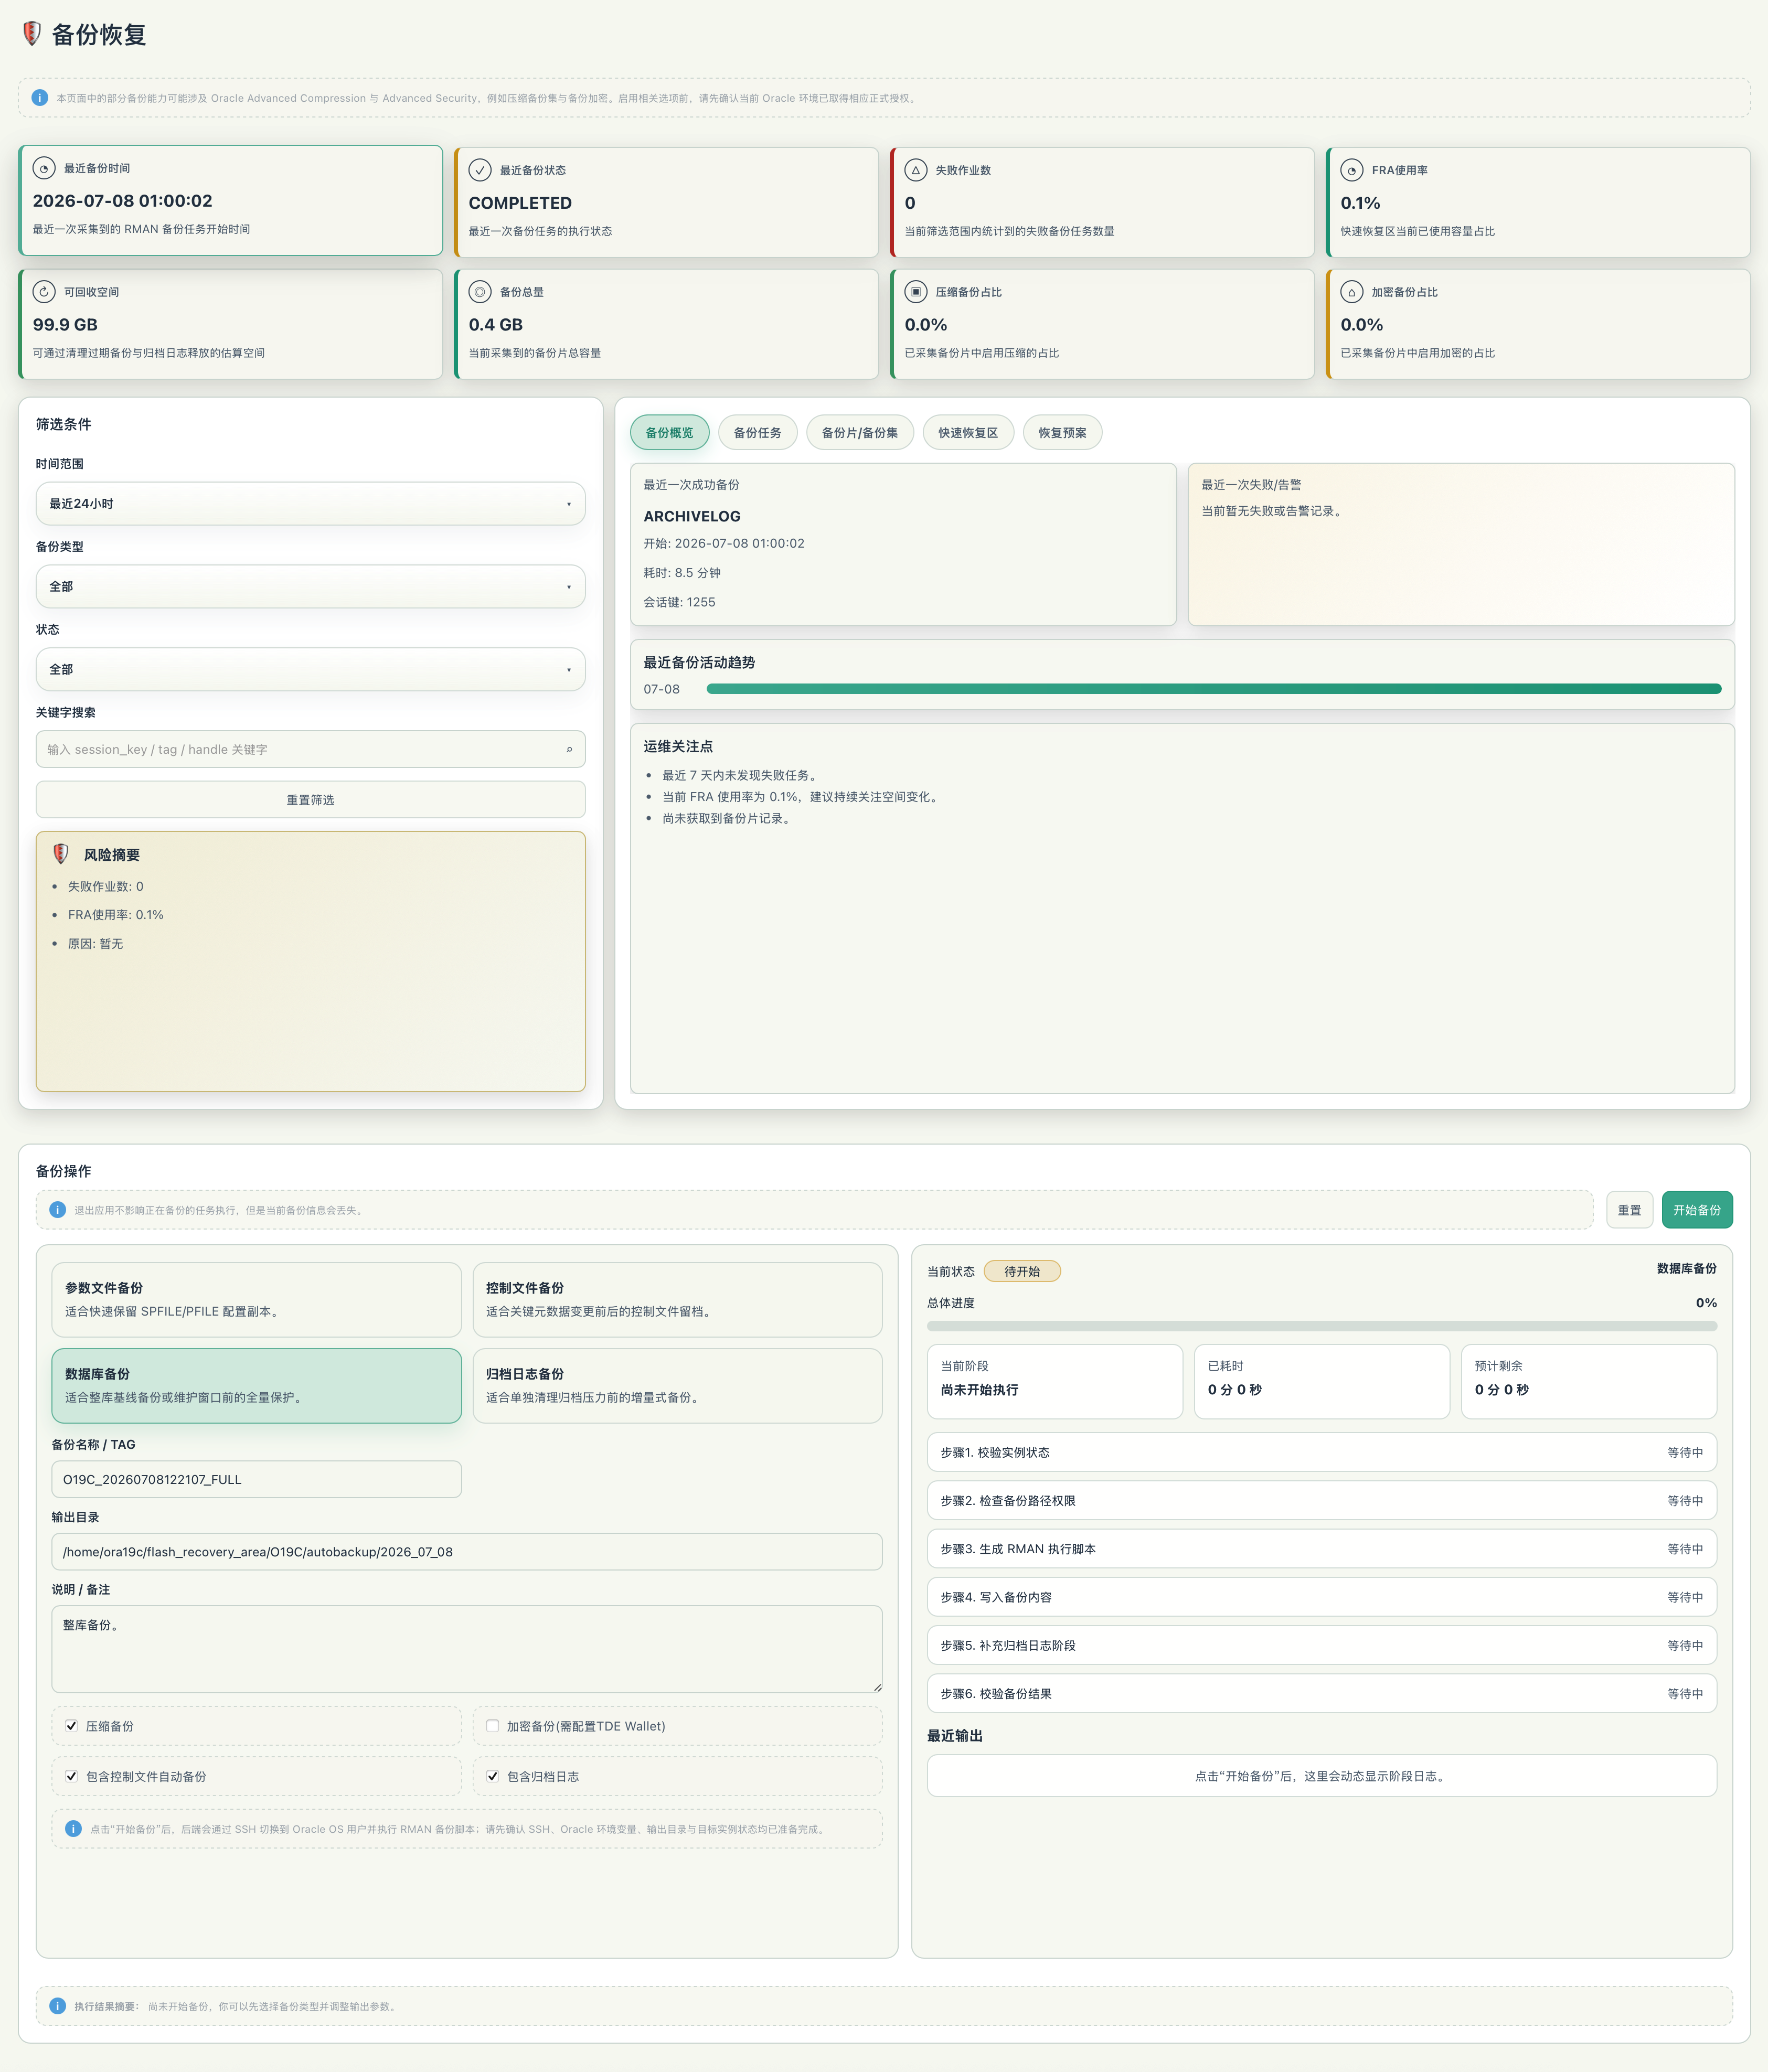Uncheck the 压缩备份 checkbox
1768x2072 pixels.
[x=71, y=1725]
